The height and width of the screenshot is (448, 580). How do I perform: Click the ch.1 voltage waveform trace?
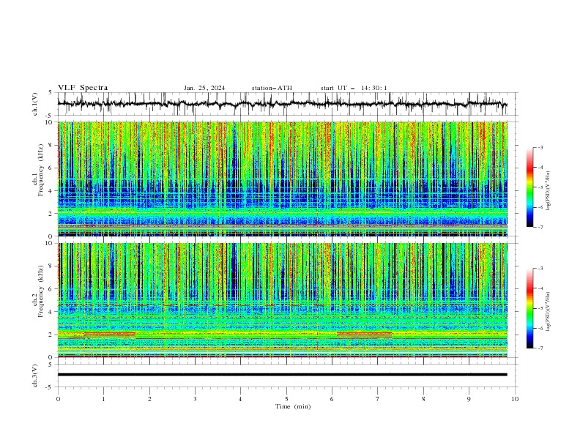point(282,104)
